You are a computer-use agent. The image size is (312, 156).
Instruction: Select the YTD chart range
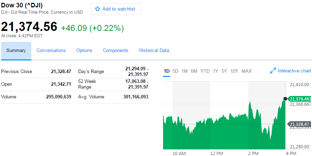pyautogui.click(x=205, y=71)
